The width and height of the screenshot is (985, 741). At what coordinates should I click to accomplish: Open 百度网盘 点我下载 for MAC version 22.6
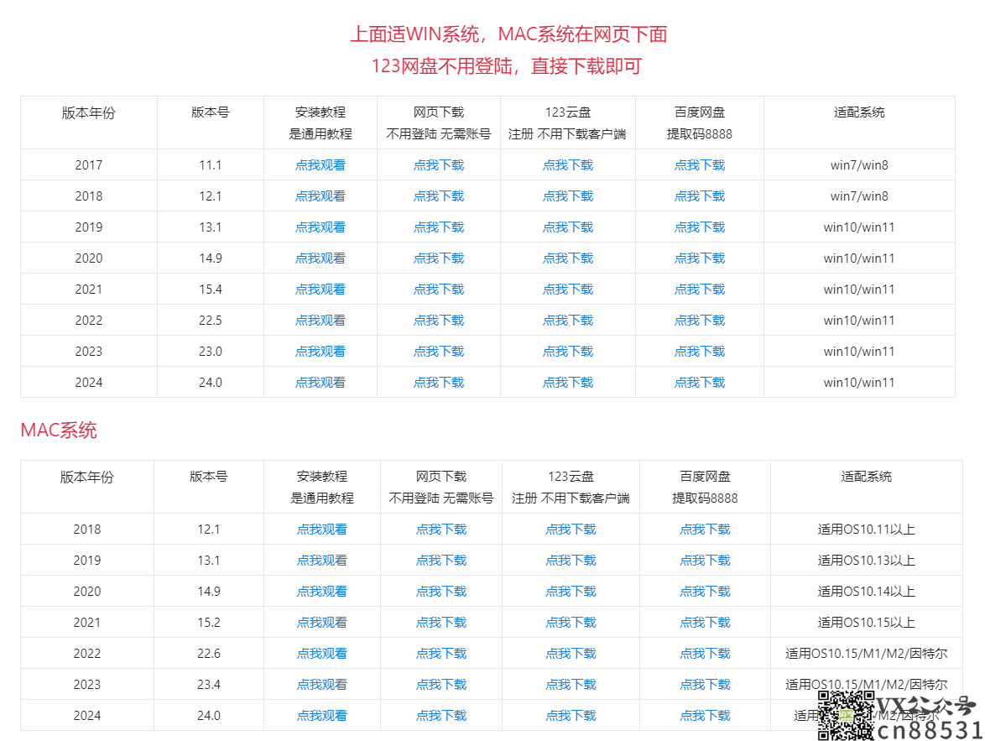pyautogui.click(x=705, y=654)
